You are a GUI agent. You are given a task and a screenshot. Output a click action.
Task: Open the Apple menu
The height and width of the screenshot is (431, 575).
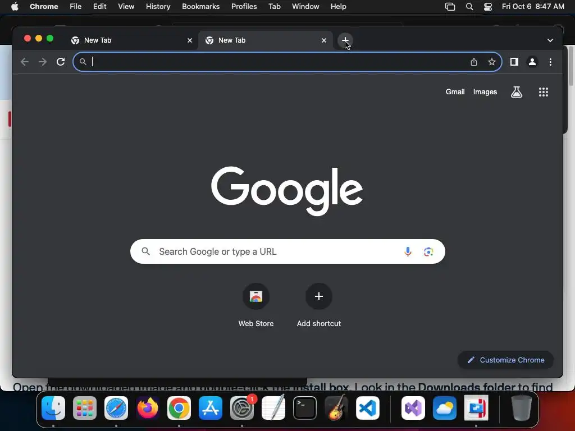[15, 6]
